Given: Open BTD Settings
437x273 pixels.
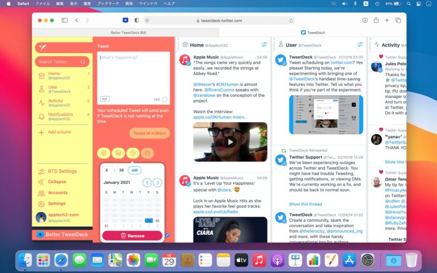Looking at the screenshot, I should pos(57,171).
